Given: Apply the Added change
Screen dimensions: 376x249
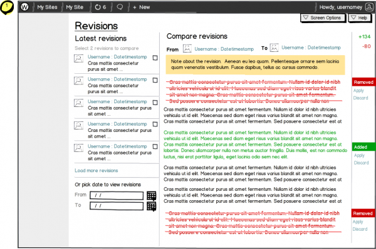Looking at the screenshot, I should coord(359,155).
